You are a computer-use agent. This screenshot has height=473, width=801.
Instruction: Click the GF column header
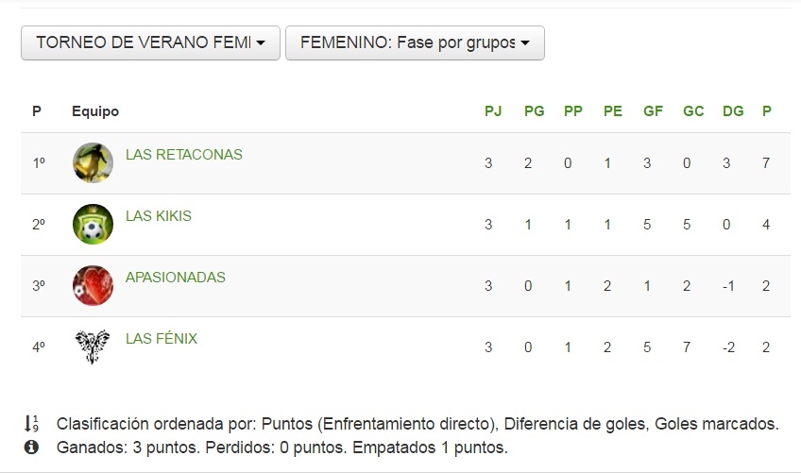[x=653, y=111]
